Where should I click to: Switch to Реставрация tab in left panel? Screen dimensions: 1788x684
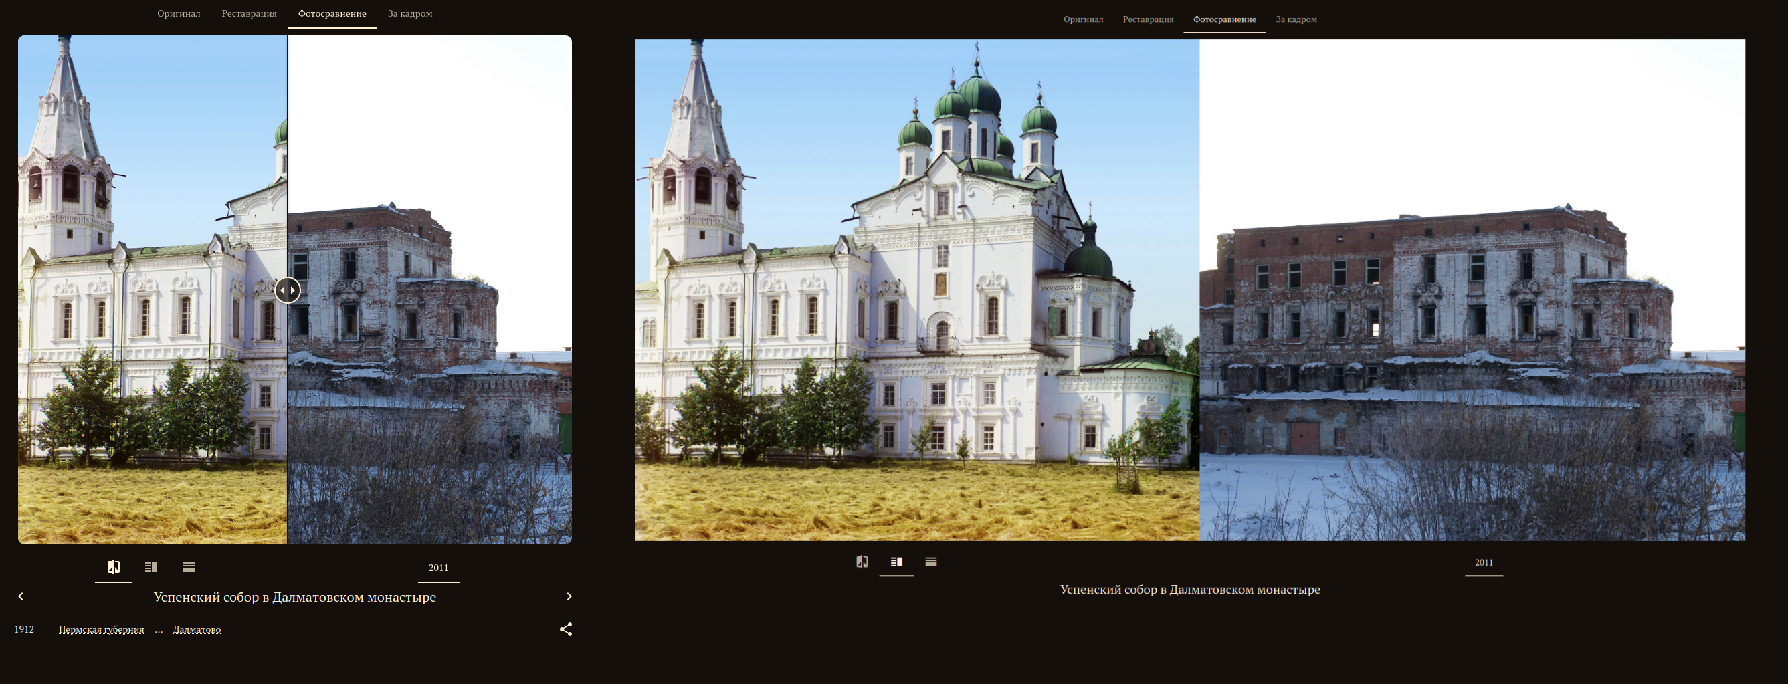click(x=250, y=14)
